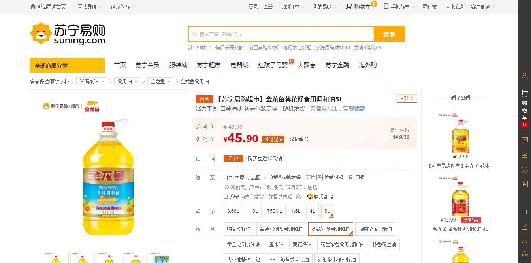Click the feedback edit icon in sidebar
This screenshot has width=531, height=263.
(525, 226)
